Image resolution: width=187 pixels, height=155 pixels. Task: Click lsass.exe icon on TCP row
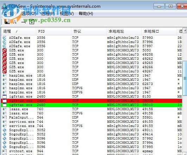point(5,109)
